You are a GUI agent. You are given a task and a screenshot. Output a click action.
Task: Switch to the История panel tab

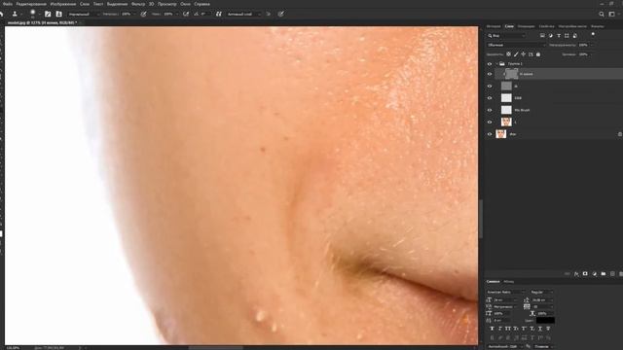(494, 26)
